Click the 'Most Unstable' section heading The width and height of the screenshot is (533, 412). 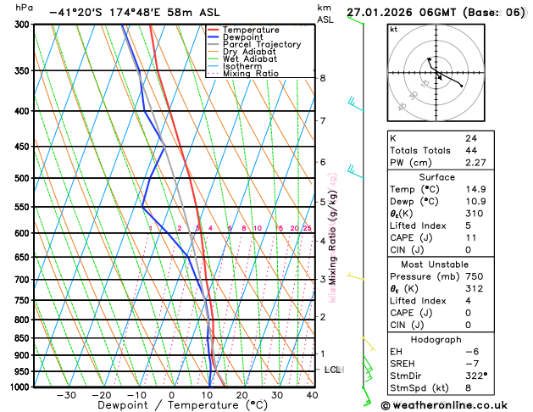[x=435, y=264]
